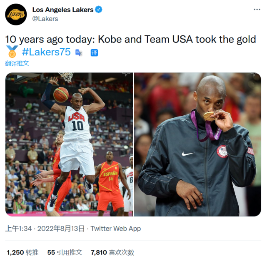Image resolution: width=267 pixels, height=261 pixels.
Task: Click the blue 译 translate icon
Action: point(94,52)
